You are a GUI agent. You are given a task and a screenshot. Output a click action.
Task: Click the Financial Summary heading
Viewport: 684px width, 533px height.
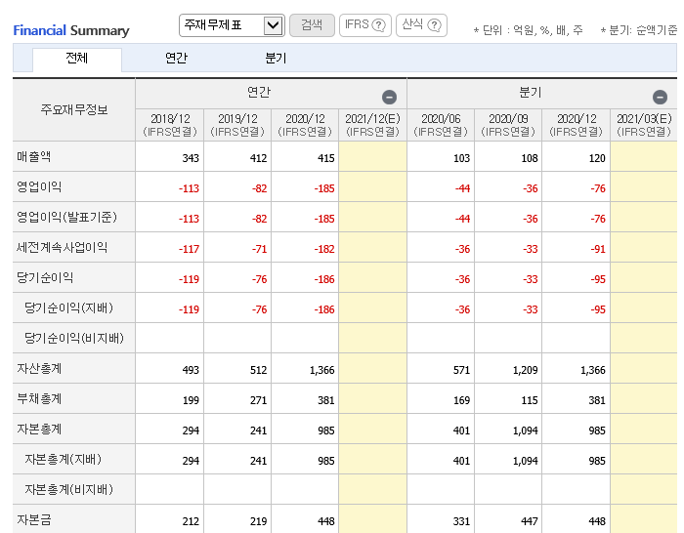(71, 30)
